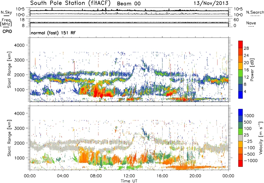This screenshot has height=183, width=264.
Task: Click the '04:00' time tick label
Action: tap(63, 176)
